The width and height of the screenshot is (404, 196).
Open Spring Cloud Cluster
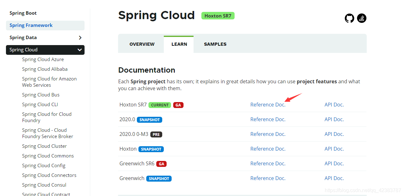tap(44, 146)
